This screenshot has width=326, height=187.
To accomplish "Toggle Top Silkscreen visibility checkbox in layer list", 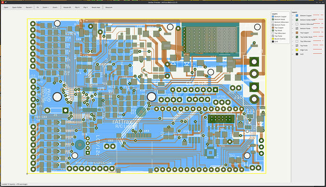I will click(x=293, y=42).
